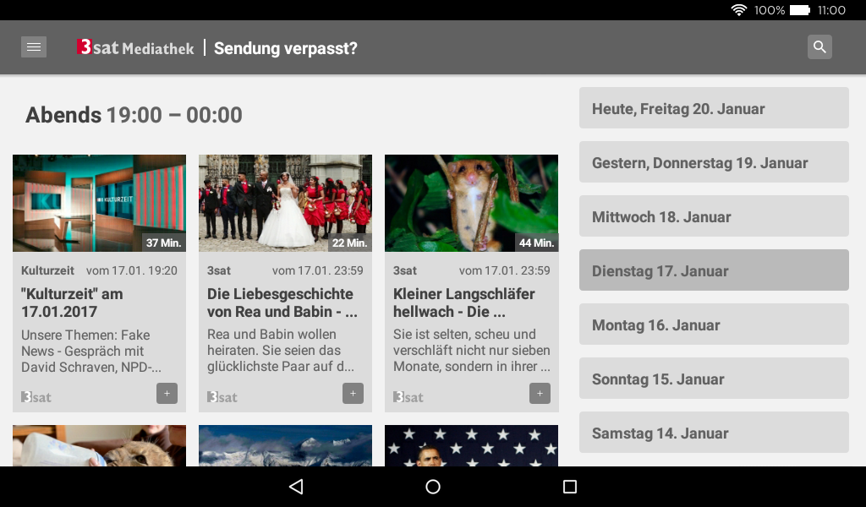Open "Die Liebesgeschichte von Rea und Babin" title
The width and height of the screenshot is (866, 507).
point(281,303)
